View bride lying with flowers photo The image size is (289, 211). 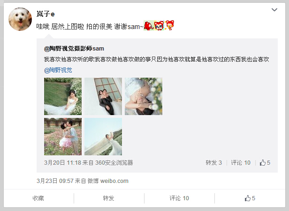tap(144, 96)
